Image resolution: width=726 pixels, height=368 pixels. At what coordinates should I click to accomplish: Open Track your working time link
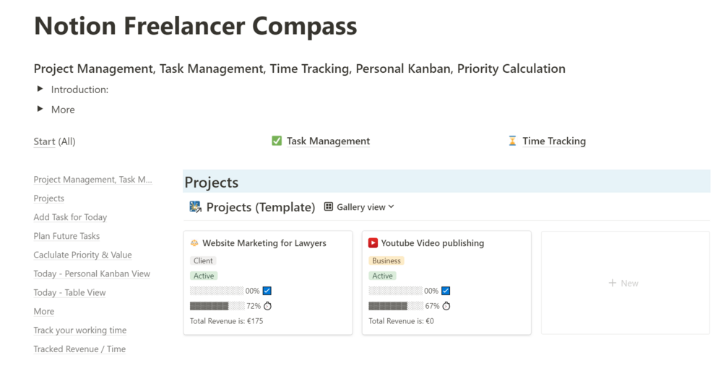pyautogui.click(x=79, y=330)
